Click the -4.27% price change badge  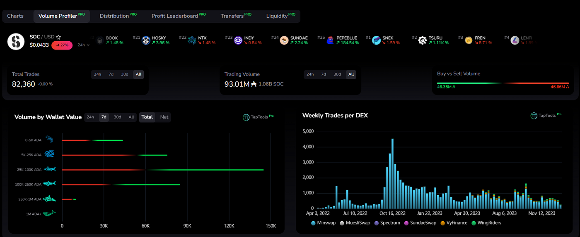tap(62, 45)
